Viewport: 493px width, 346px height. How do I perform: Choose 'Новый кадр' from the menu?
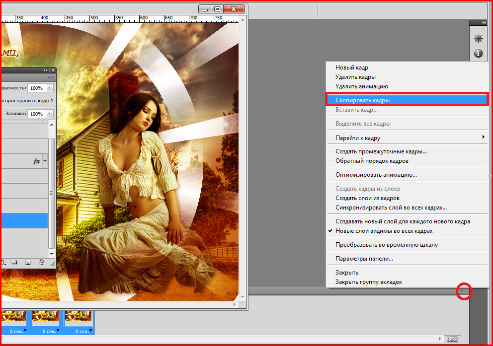351,68
